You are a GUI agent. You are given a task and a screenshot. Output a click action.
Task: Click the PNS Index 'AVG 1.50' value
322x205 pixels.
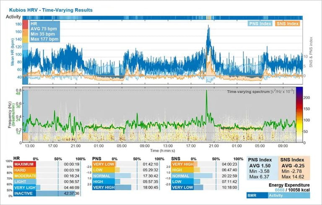click(260, 166)
